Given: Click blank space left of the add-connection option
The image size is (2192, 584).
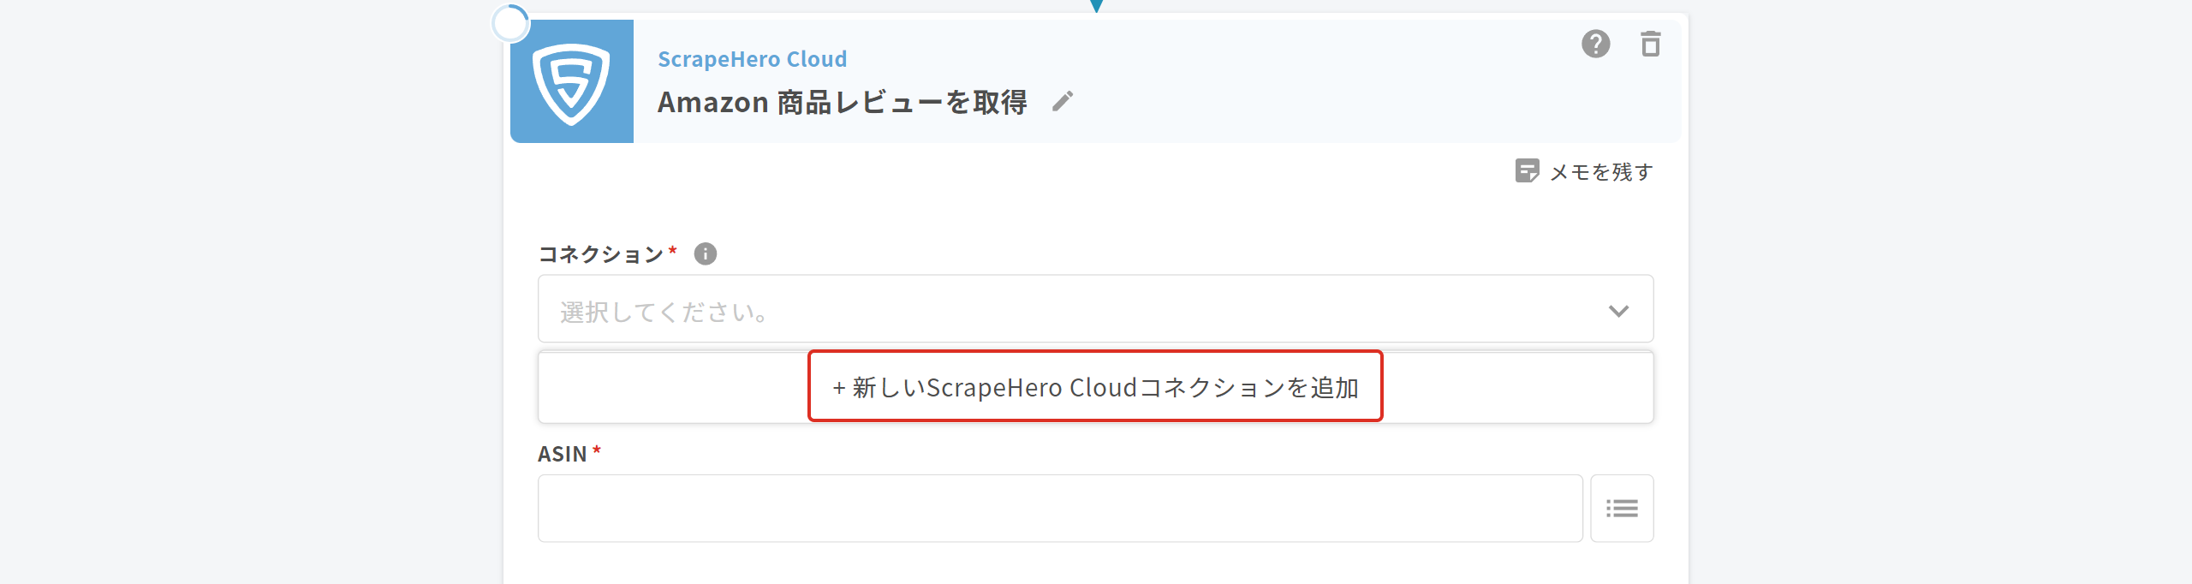Looking at the screenshot, I should pyautogui.click(x=673, y=387).
